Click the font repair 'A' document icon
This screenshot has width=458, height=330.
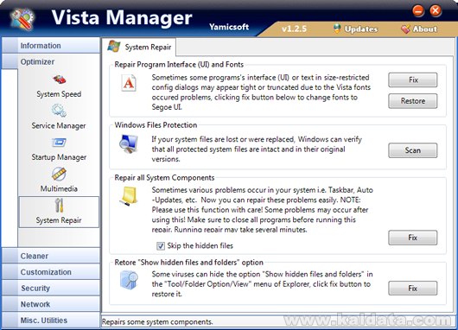pos(129,83)
